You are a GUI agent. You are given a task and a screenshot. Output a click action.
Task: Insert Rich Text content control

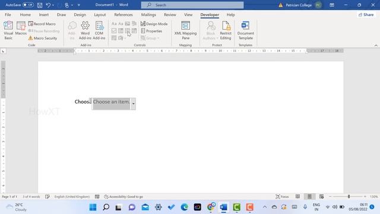[x=114, y=24]
